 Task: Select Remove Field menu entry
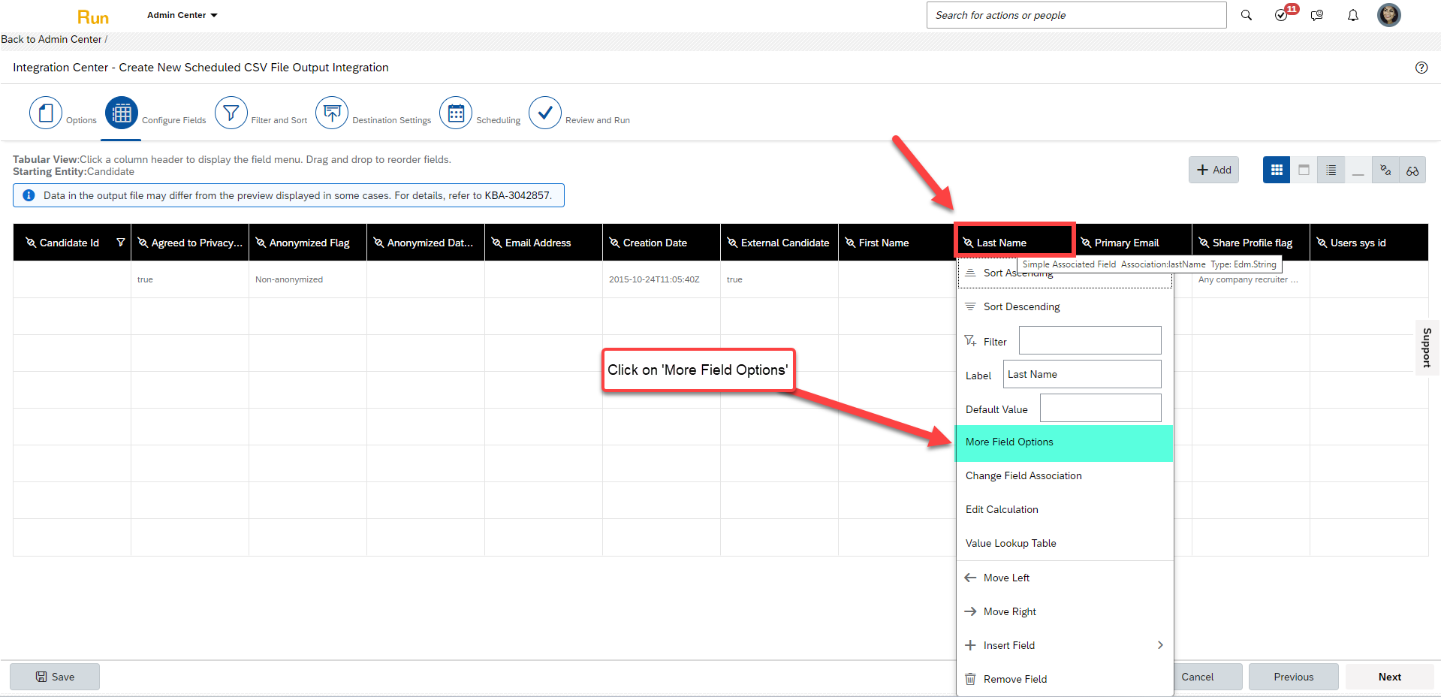click(1064, 679)
